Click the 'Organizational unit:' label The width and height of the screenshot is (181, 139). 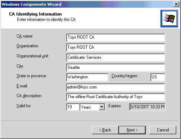pyautogui.click(x=33, y=56)
